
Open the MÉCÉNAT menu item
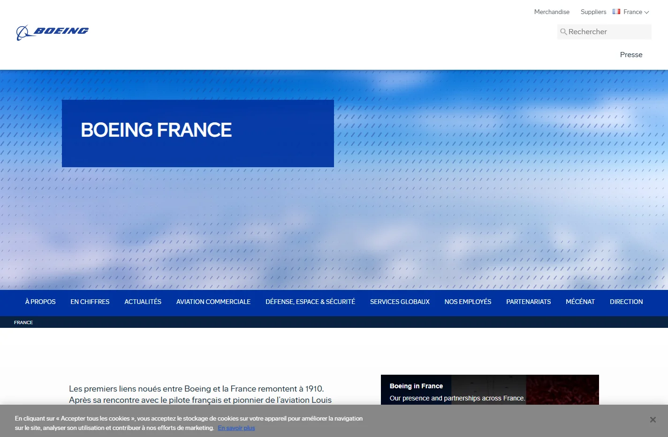click(x=580, y=302)
